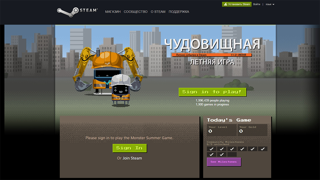The width and height of the screenshot is (320, 180).
Task: Open the purple See Milestones button
Action: point(224,162)
